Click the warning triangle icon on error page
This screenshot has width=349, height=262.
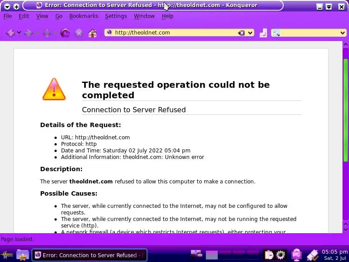(x=54, y=89)
